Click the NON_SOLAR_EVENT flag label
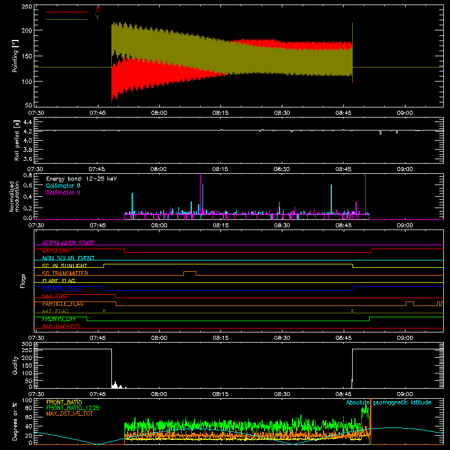450x450 pixels. [68, 258]
